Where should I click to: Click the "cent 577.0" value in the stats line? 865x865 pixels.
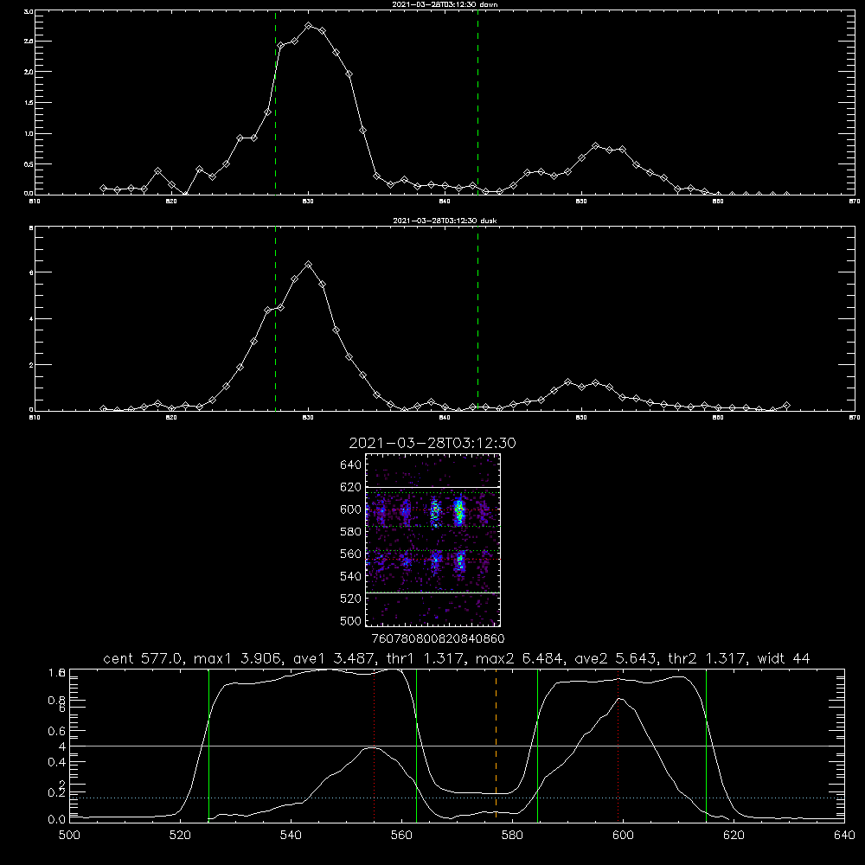(x=141, y=658)
